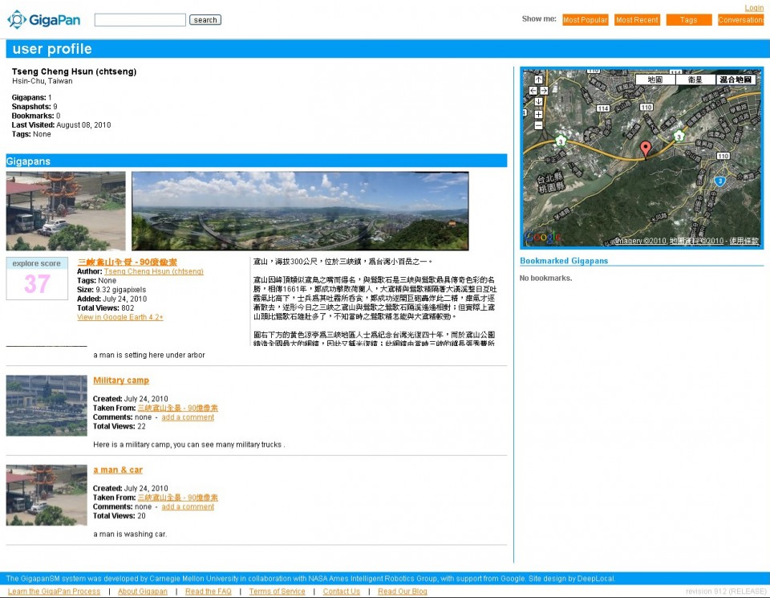This screenshot has height=598, width=770.
Task: Open the Military camp snapshot thumbnail
Action: [47, 405]
